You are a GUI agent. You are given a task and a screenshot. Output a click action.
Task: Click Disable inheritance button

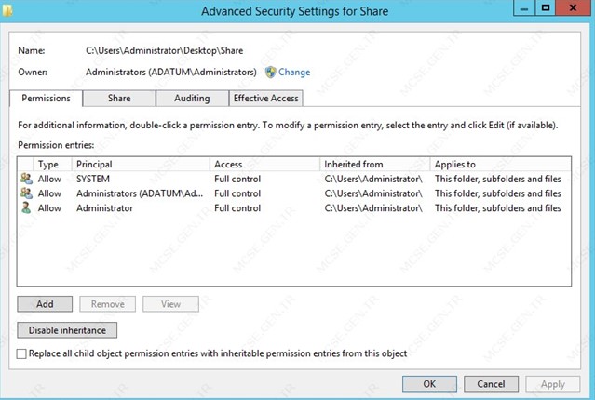pyautogui.click(x=67, y=330)
